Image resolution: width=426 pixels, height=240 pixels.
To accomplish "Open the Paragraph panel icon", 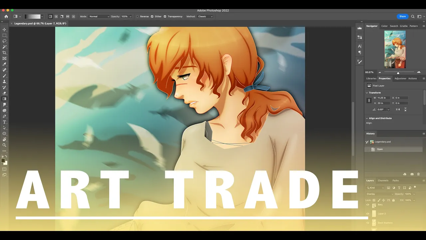I will pos(359,53).
